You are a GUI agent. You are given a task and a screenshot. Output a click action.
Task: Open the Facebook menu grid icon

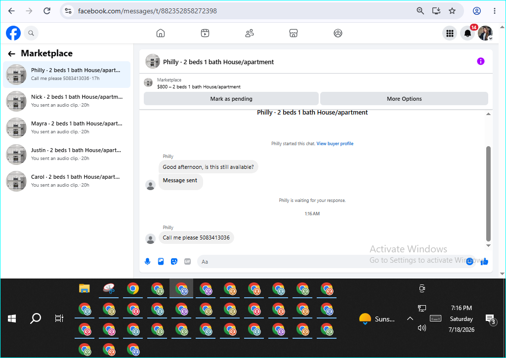click(x=450, y=33)
